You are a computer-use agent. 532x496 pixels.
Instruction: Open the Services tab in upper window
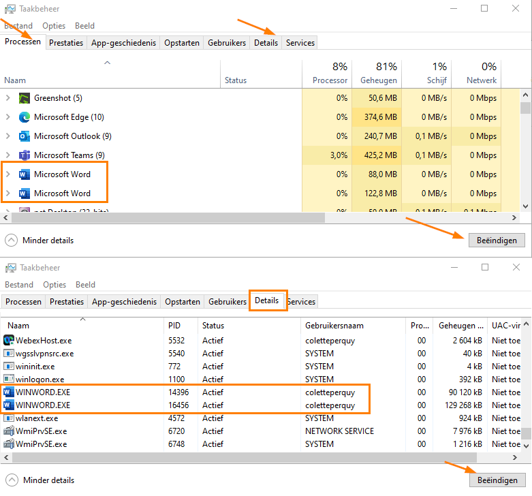(x=300, y=43)
